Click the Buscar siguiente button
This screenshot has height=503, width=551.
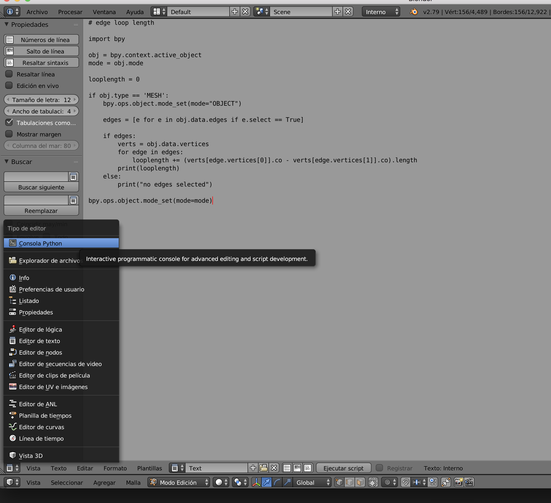click(41, 187)
